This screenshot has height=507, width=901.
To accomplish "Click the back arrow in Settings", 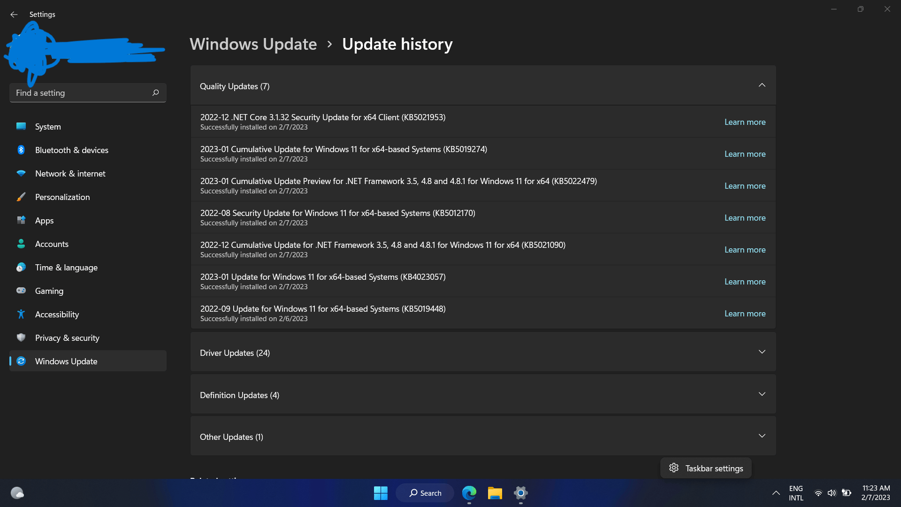I will [x=14, y=15].
